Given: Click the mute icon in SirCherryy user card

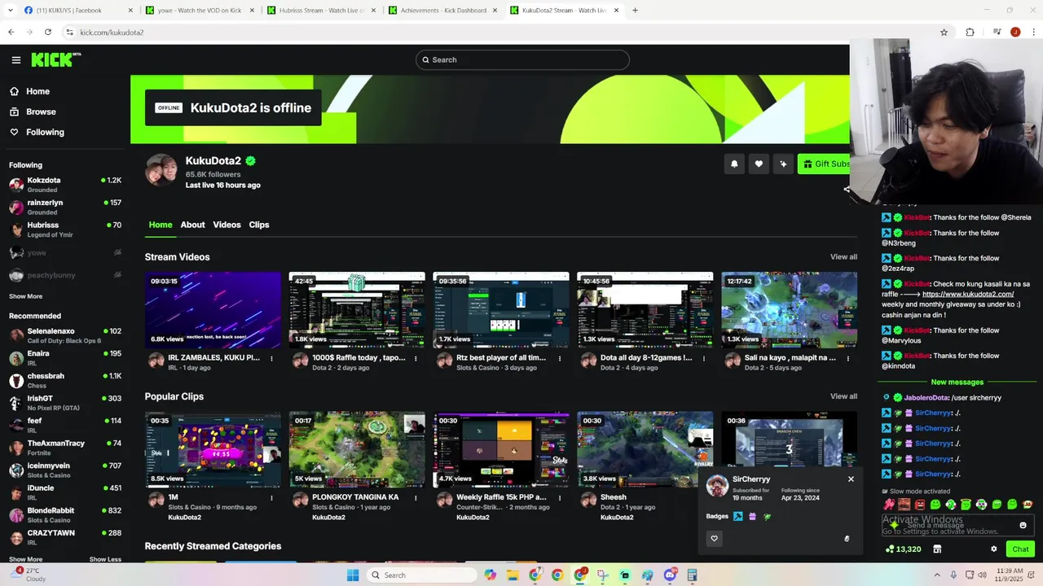Looking at the screenshot, I should [847, 539].
